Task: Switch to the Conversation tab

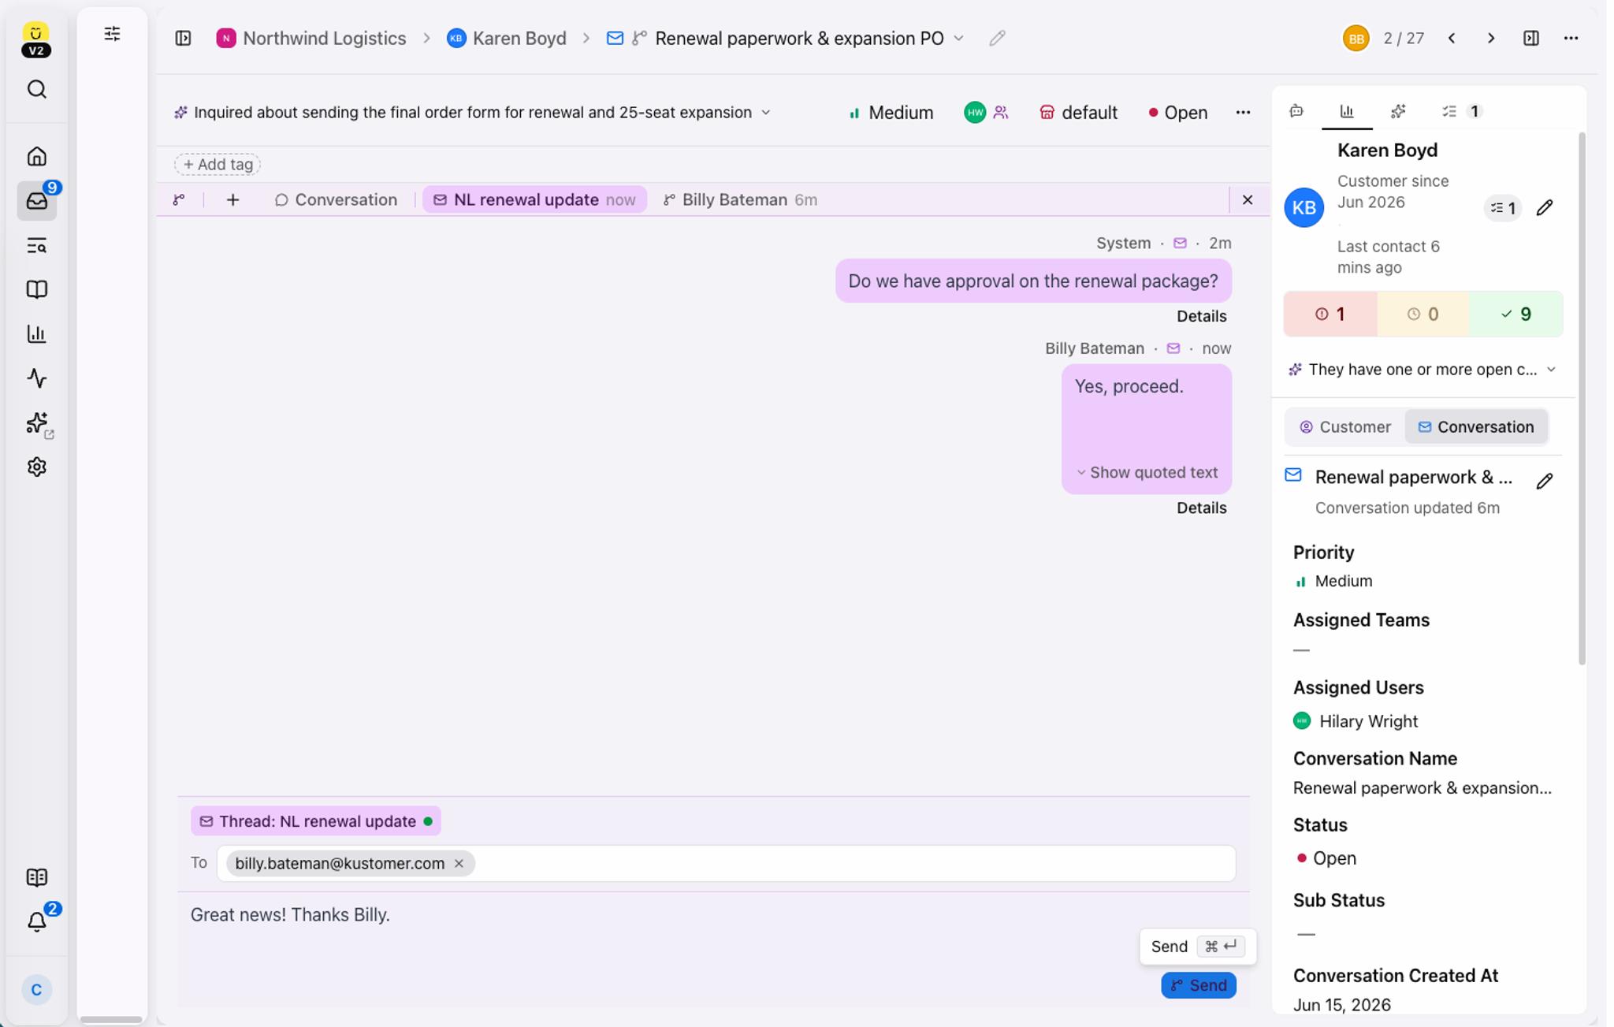Action: coord(336,200)
